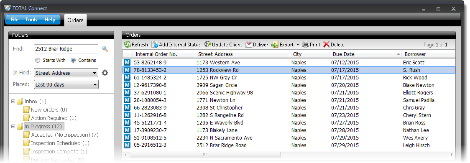
Task: Click the M icon for order 20-1080054-3
Action: 127,100
